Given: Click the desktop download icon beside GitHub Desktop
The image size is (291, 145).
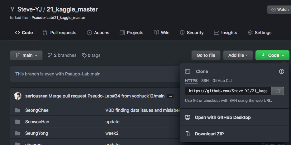Looking at the screenshot, I should click(x=188, y=117).
